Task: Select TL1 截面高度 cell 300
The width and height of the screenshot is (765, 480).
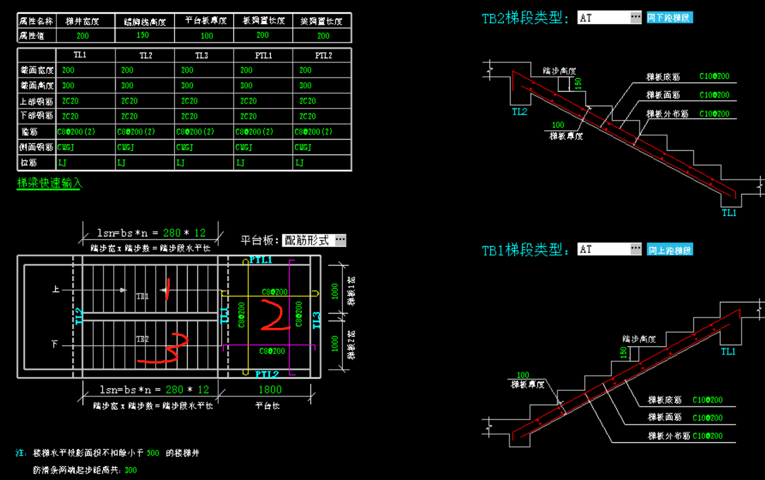Action: point(69,85)
